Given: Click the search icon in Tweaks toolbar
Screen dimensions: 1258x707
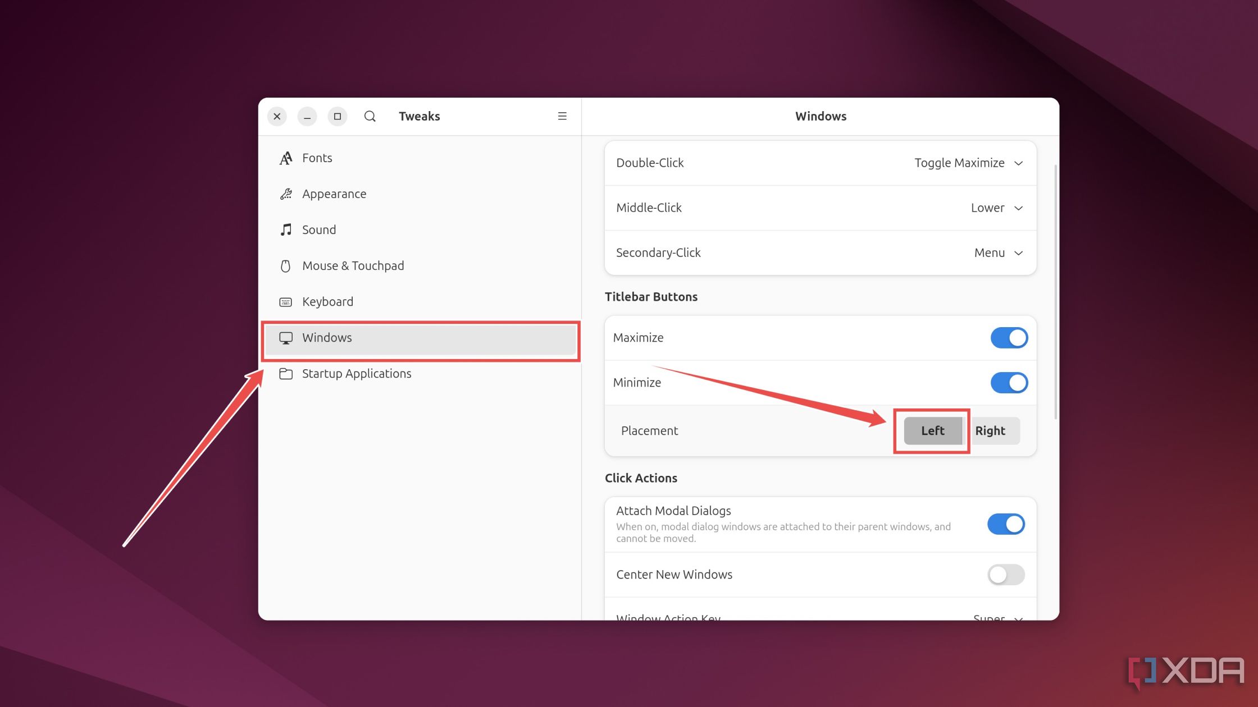Looking at the screenshot, I should pos(369,116).
